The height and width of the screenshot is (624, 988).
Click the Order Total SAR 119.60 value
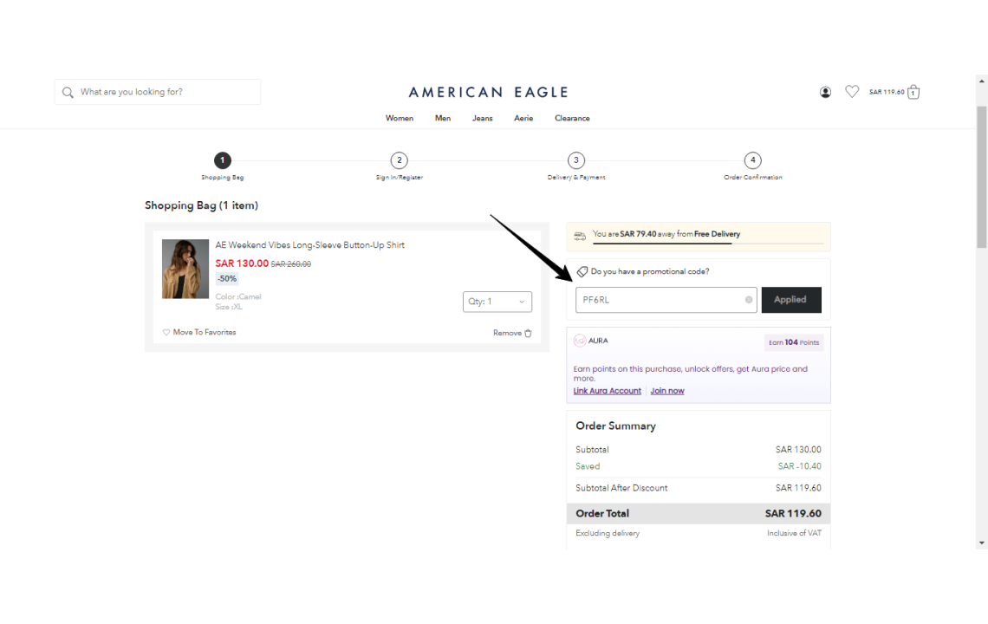793,514
